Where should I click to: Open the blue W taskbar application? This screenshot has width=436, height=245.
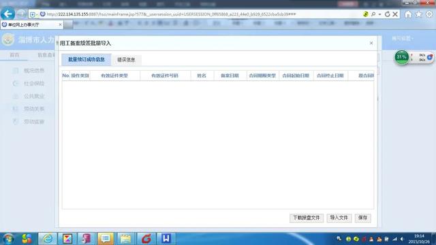(166, 239)
